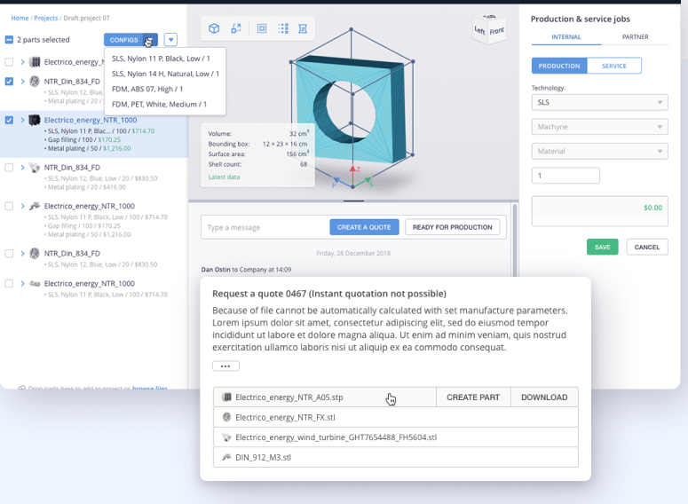
Task: Switch to the PARTNER tab
Action: coord(635,37)
